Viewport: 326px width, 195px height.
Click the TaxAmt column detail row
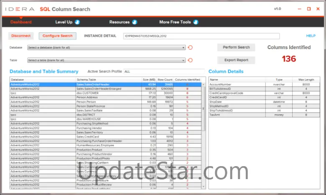(x=264, y=115)
